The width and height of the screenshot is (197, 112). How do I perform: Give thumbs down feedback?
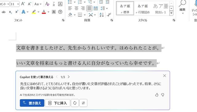click(x=163, y=95)
